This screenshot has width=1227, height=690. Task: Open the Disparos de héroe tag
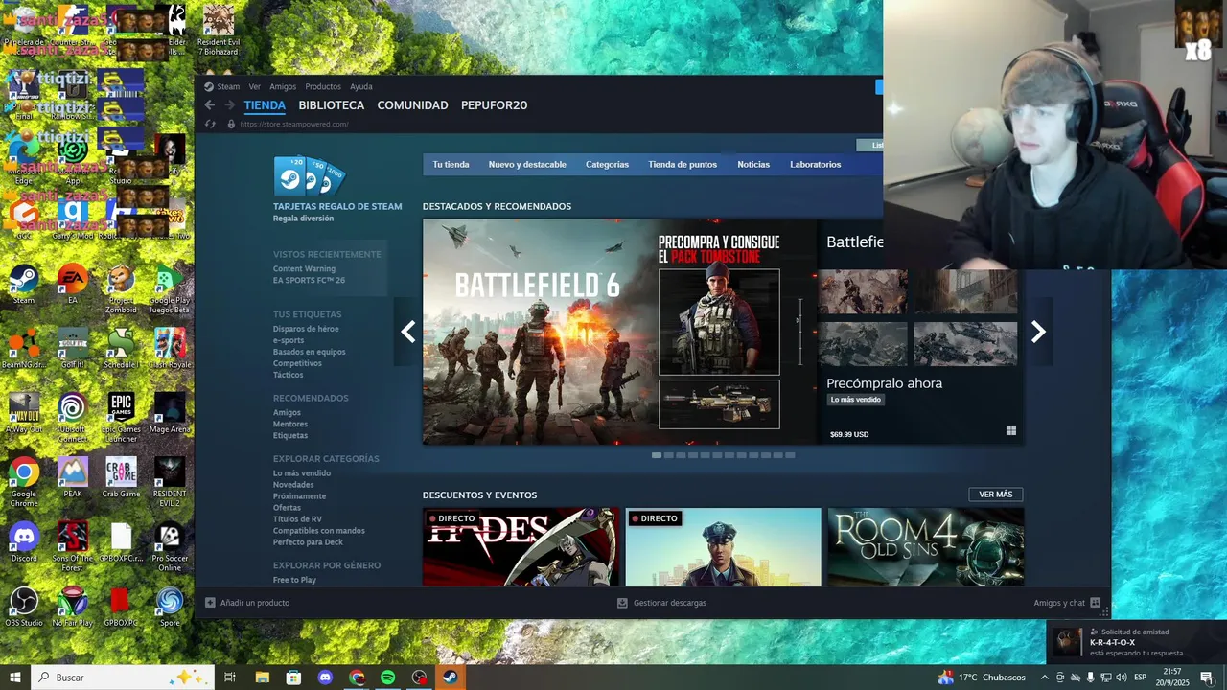click(x=306, y=329)
